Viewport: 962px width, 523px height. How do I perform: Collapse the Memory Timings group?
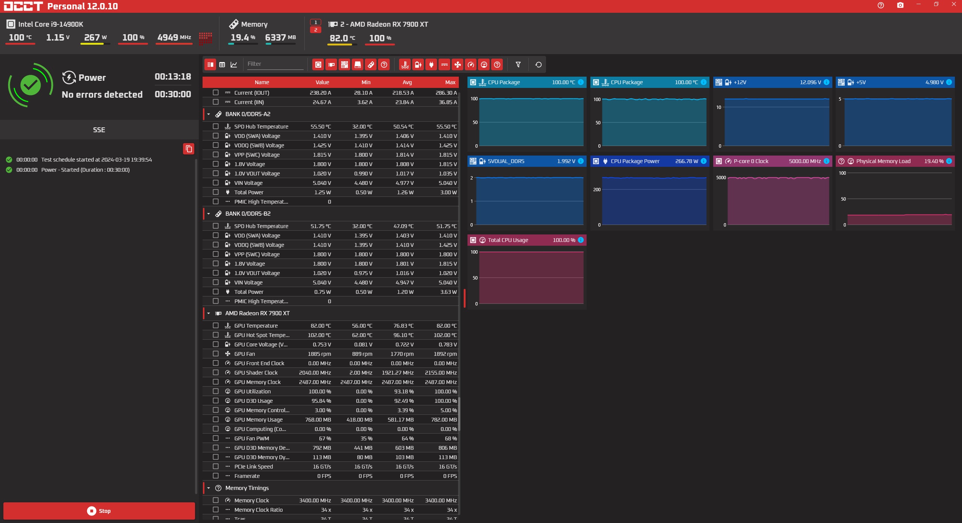(209, 488)
